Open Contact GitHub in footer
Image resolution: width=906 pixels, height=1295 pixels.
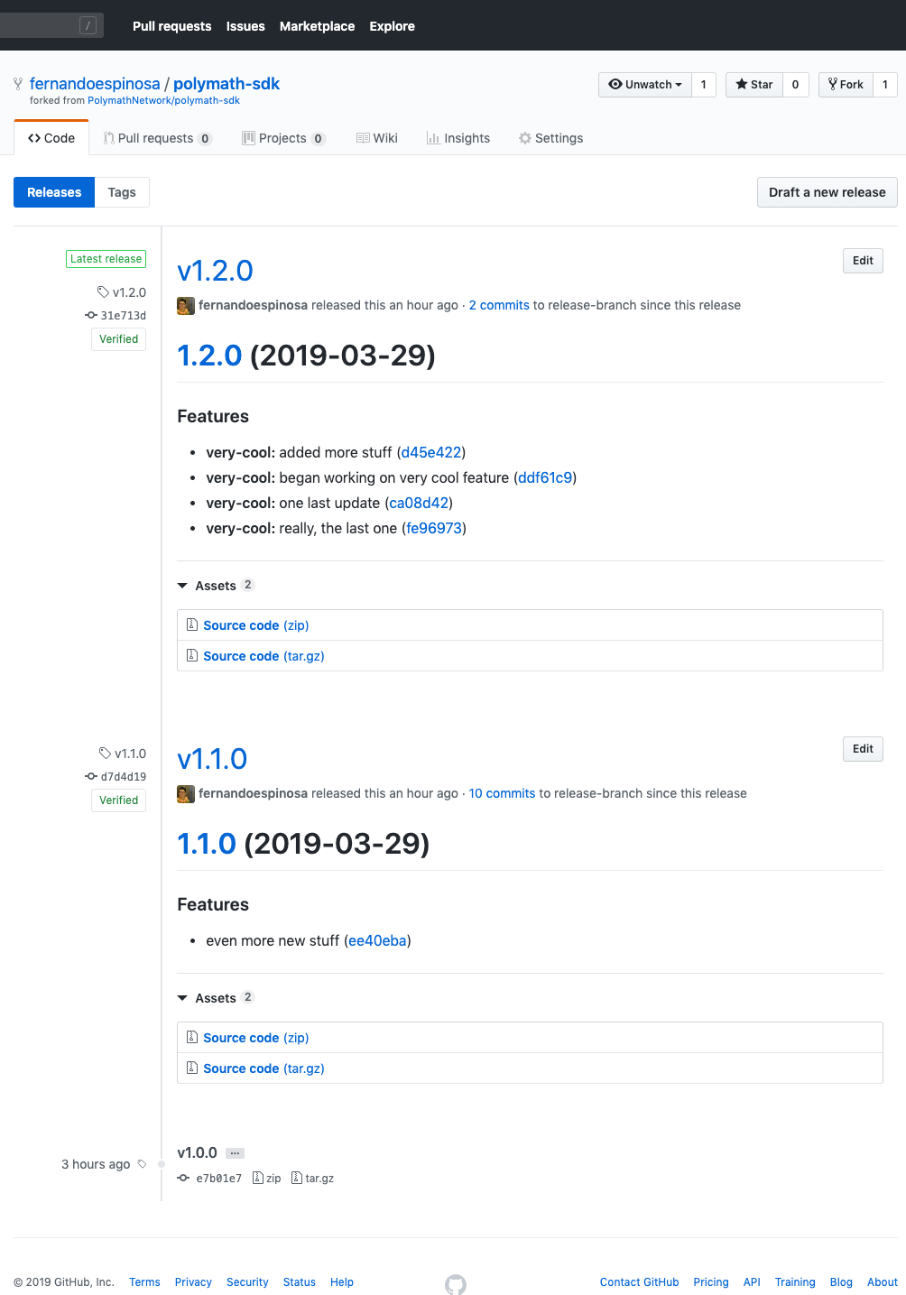639,1282
